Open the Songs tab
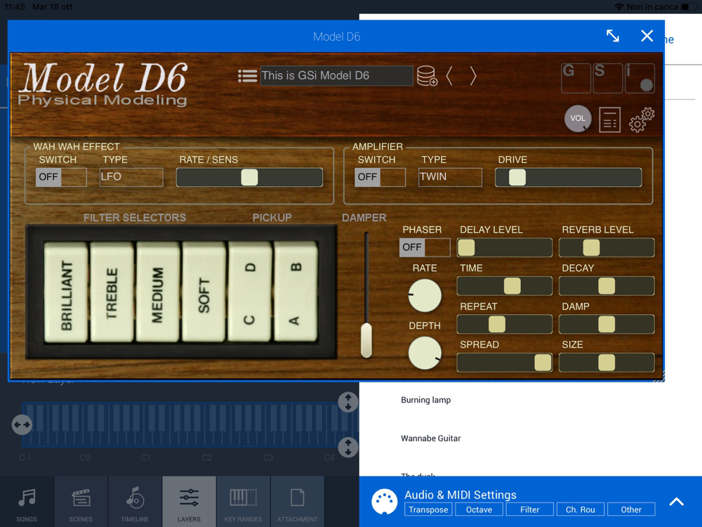This screenshot has height=527, width=702. pos(27,502)
